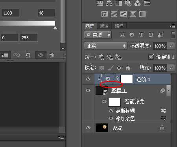The width and height of the screenshot is (177, 147).
Task: Lock transparent pixels
Action: (x=101, y=68)
